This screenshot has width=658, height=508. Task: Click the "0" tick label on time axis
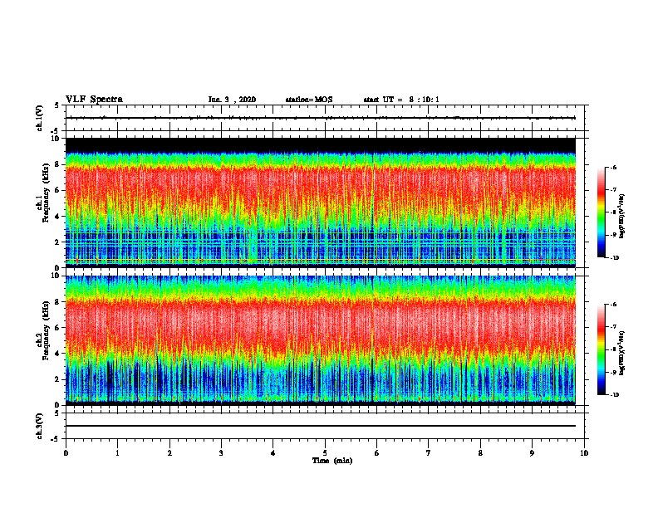click(x=66, y=452)
